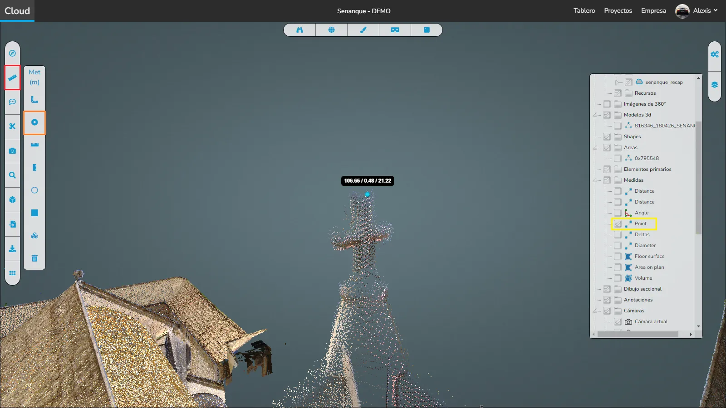Click the dice square icon in top toolbar
Image resolution: width=726 pixels, height=408 pixels.
click(427, 30)
